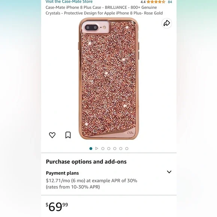View the rose gold case product image
The image size is (217, 217).
click(109, 79)
